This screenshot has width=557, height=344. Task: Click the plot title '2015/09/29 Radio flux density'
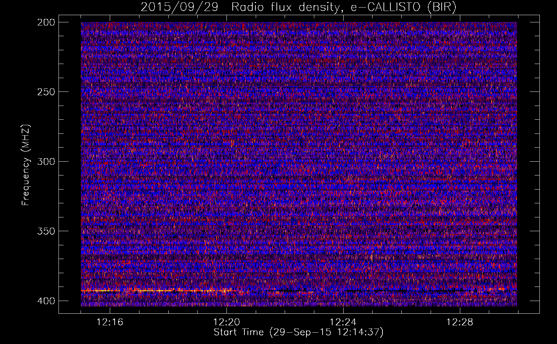298,7
